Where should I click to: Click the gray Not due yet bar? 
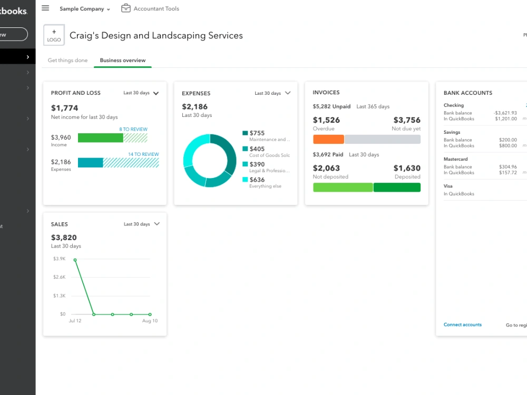coord(383,139)
